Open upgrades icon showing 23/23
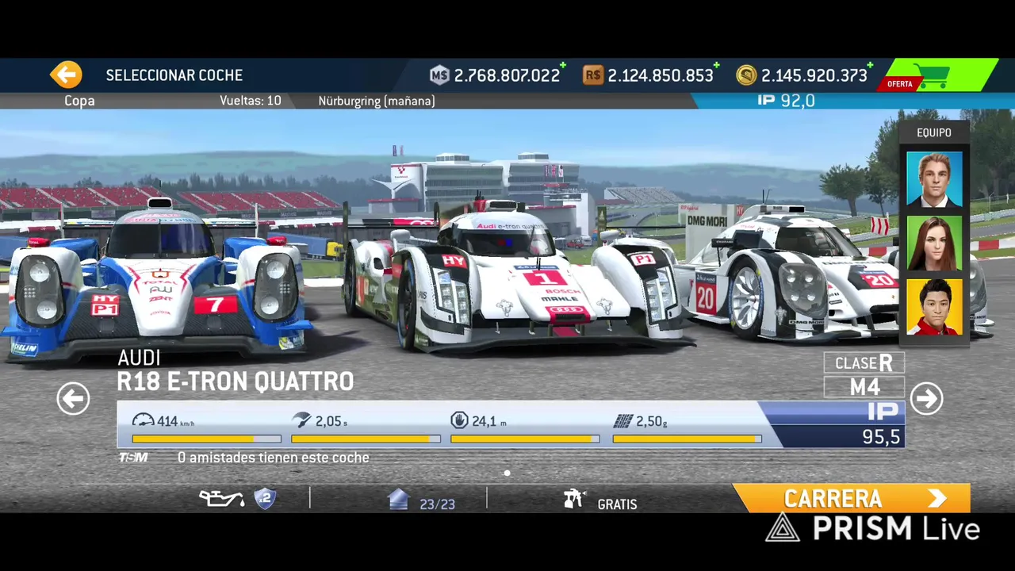The height and width of the screenshot is (571, 1015). (x=398, y=500)
